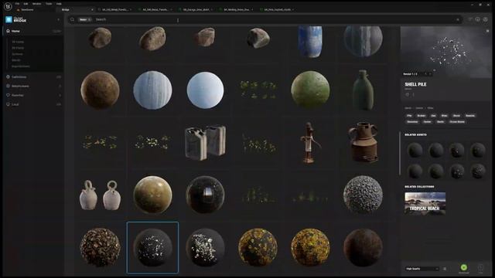Click the Oyster tag
Viewport: 495px width, 278px height.
(427, 122)
